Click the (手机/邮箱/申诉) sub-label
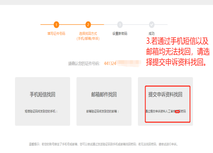 88,39
